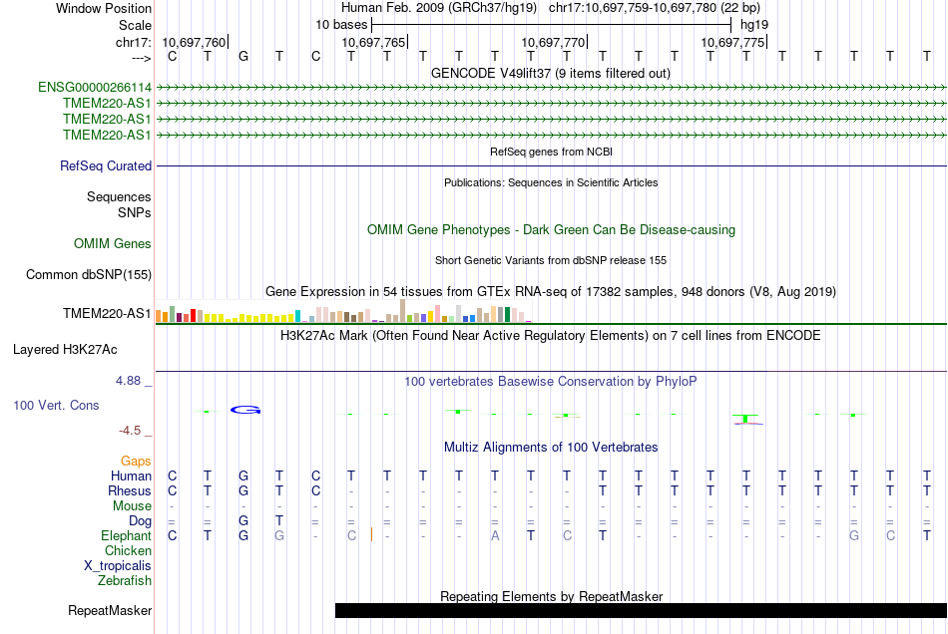This screenshot has height=634, width=948.
Task: Select the Zebrafish species label
Action: 125,581
